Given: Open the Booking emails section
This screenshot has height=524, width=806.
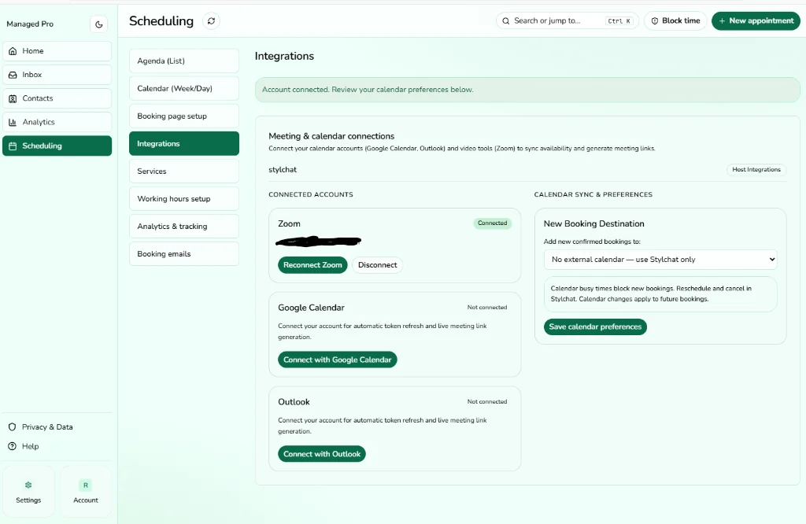Looking at the screenshot, I should coord(184,254).
